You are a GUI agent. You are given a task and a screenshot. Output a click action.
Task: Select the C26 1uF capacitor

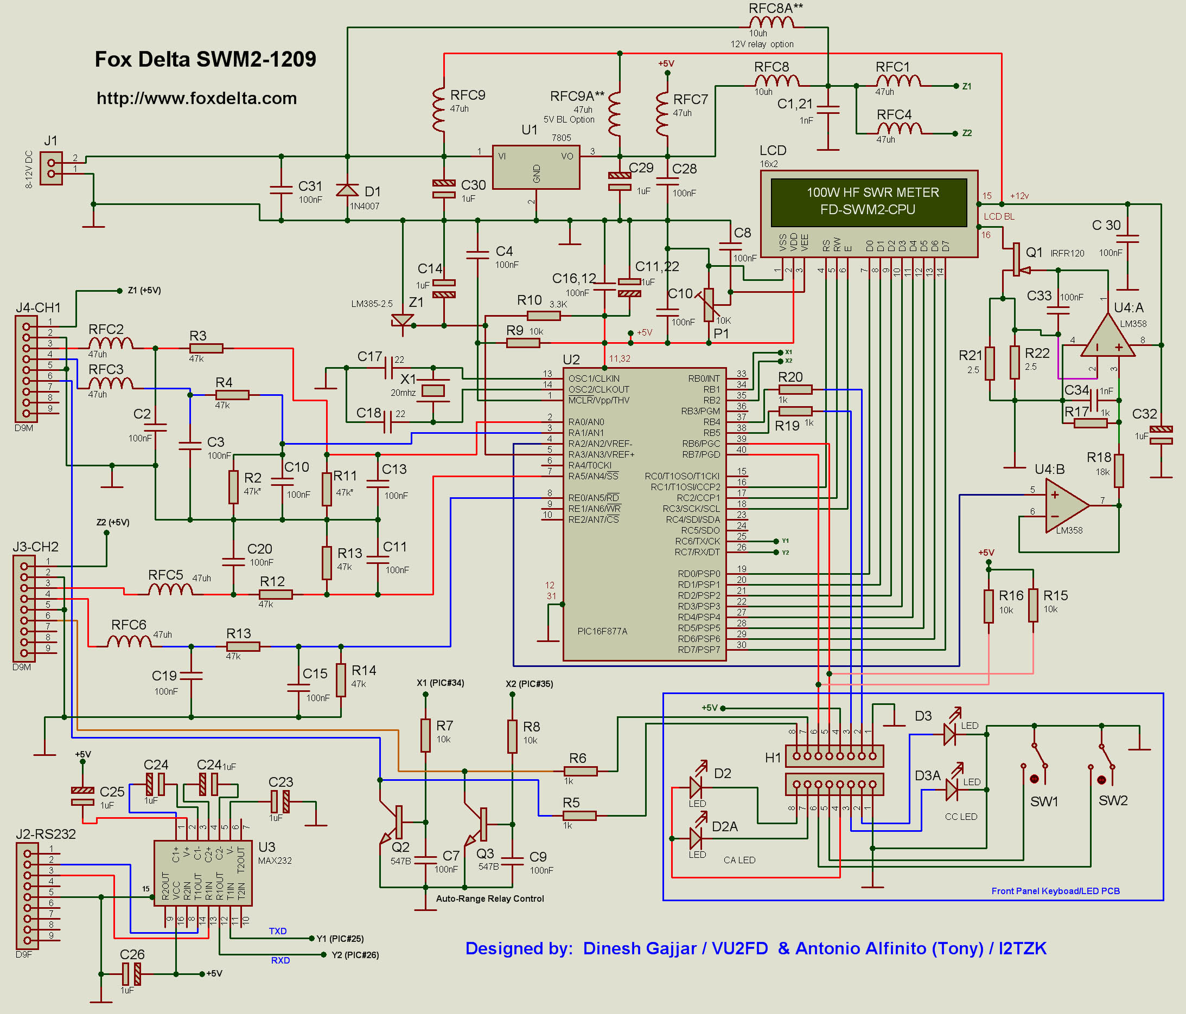pos(132,974)
